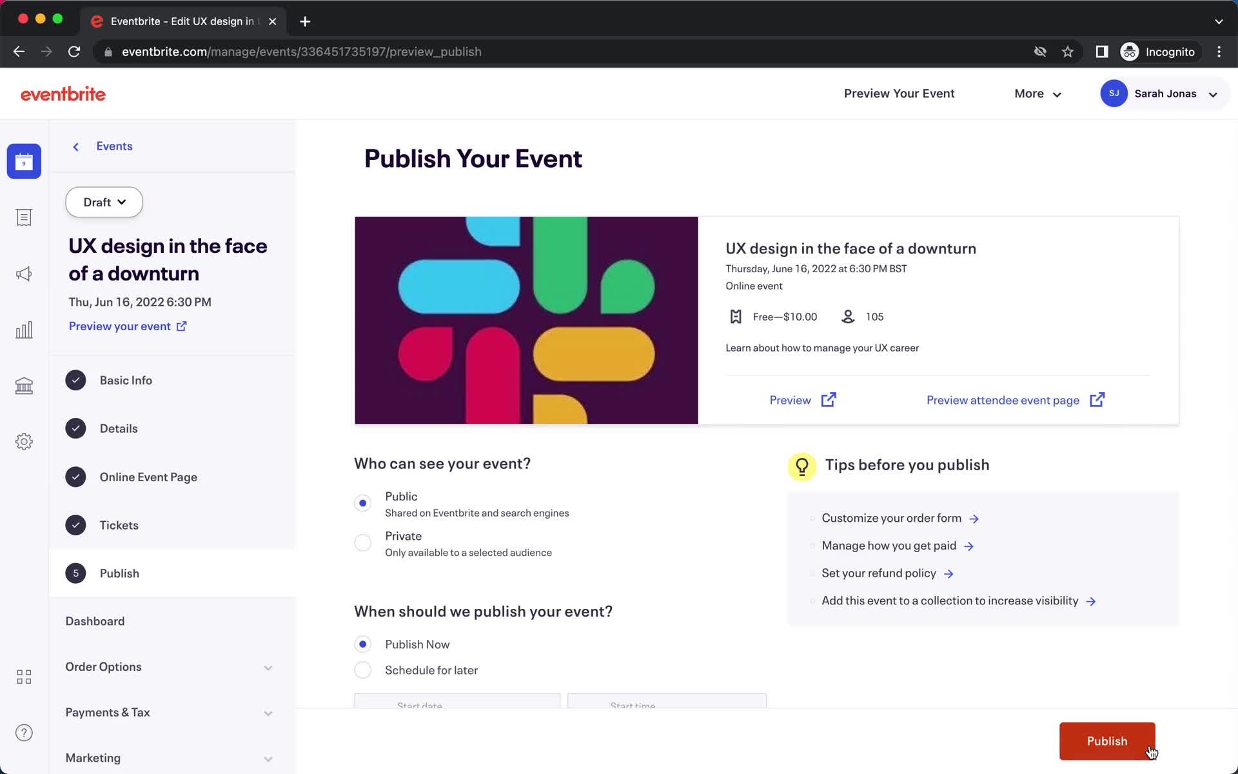
Task: Open the Draft status dropdown
Action: click(x=104, y=203)
